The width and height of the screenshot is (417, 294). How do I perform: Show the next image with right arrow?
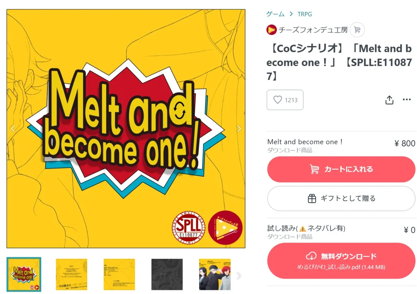[239, 128]
